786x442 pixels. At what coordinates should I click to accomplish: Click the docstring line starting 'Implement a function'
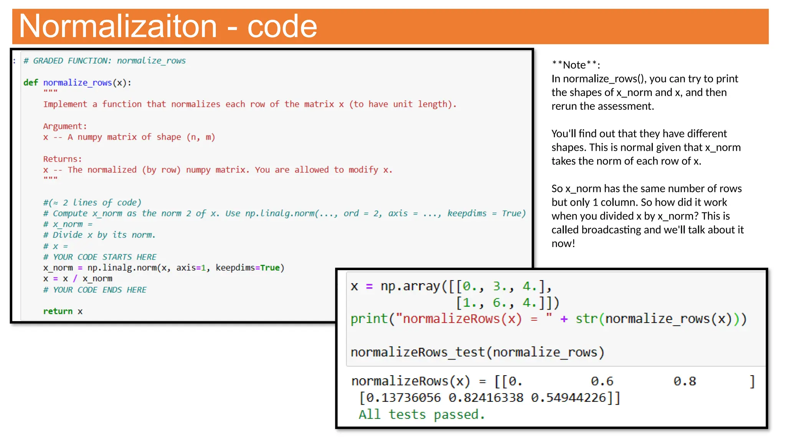[250, 104]
